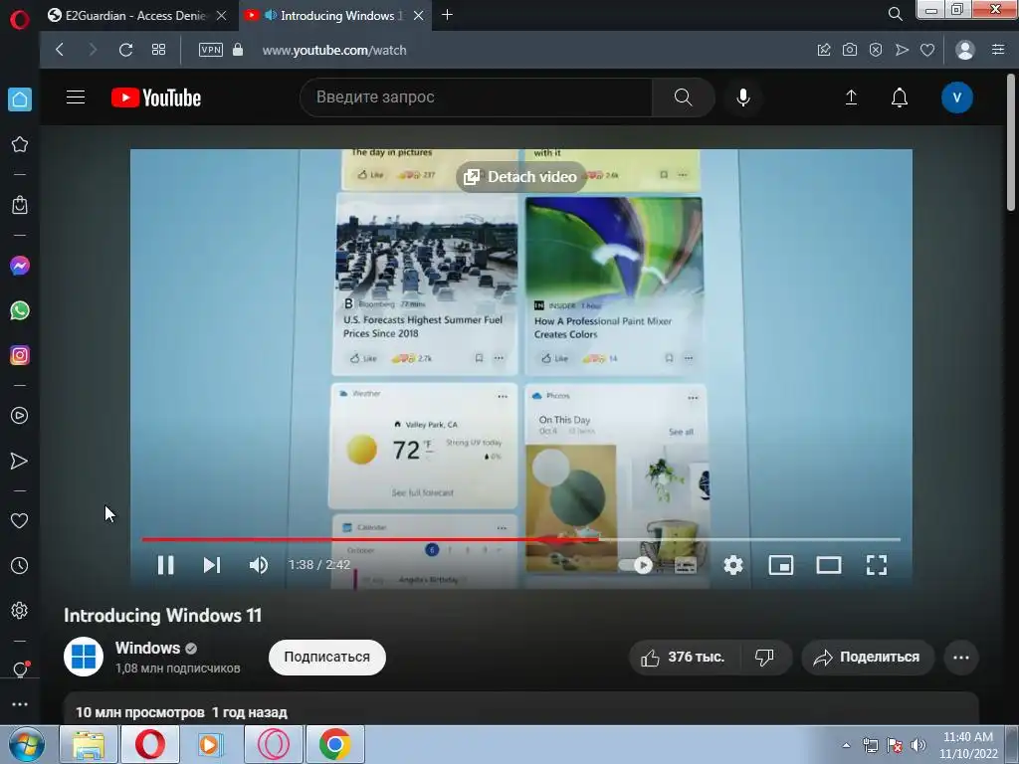Toggle subtitles captions button
This screenshot has width=1019, height=764.
point(686,565)
